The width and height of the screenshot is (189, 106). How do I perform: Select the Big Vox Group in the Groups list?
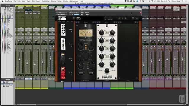tap(9, 85)
